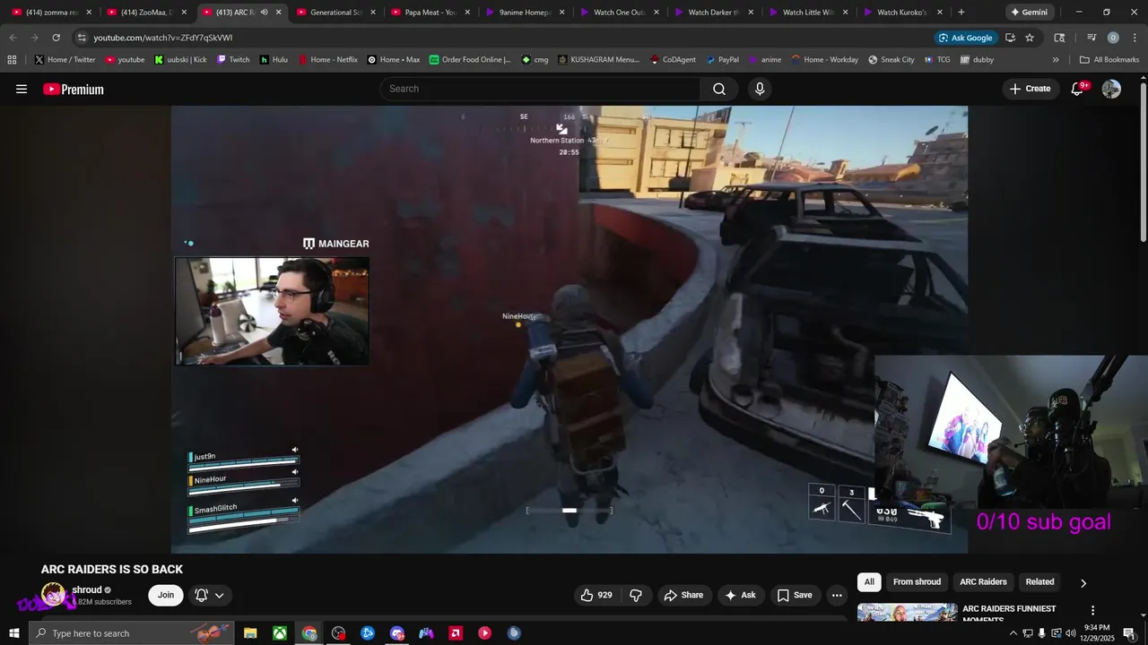Start voice search with microphone icon

(x=760, y=89)
